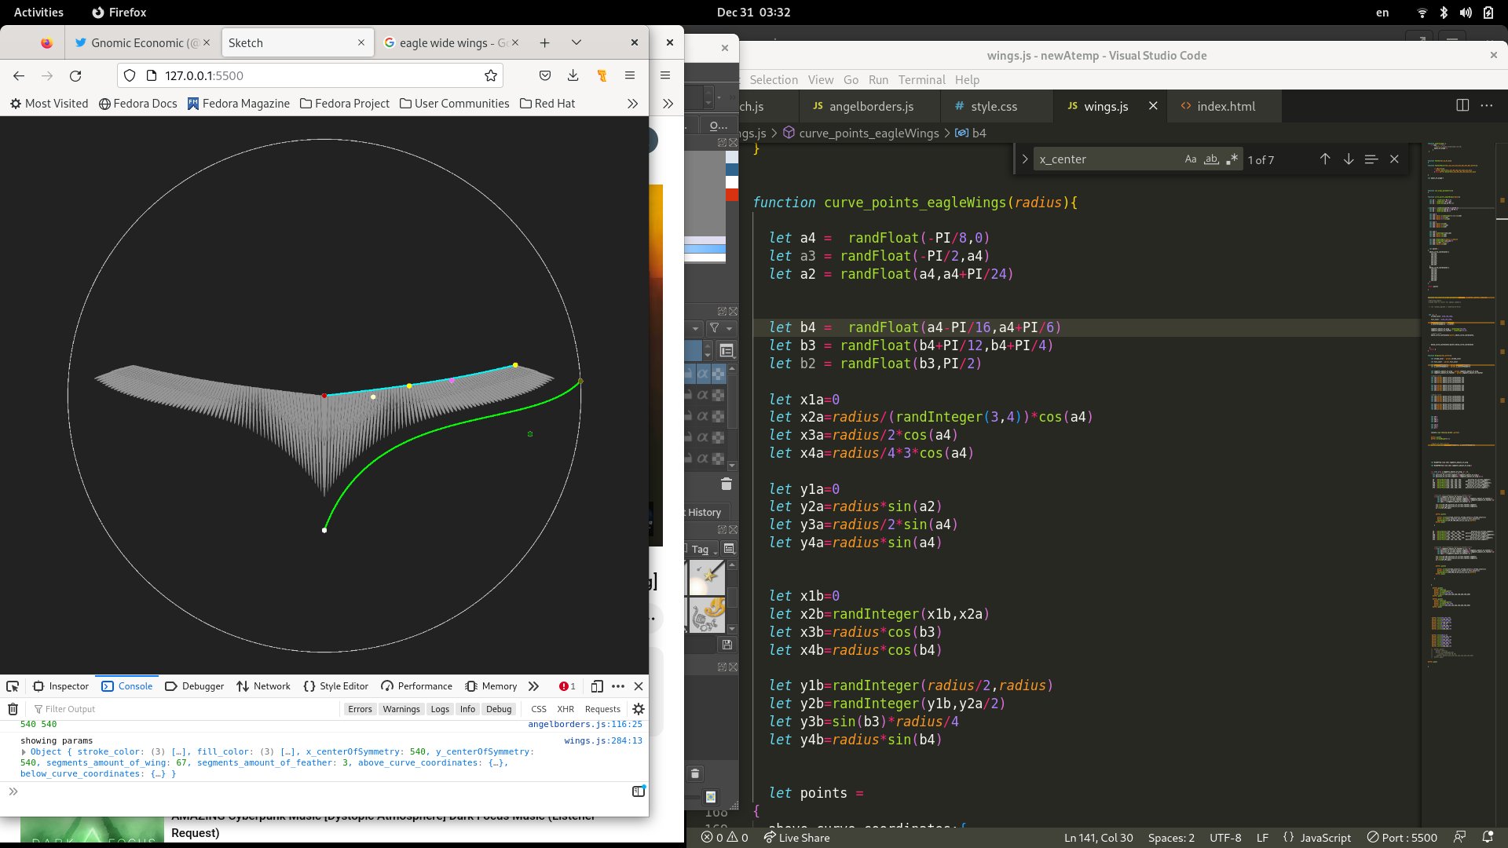Show more devtools tools chevron

534,686
